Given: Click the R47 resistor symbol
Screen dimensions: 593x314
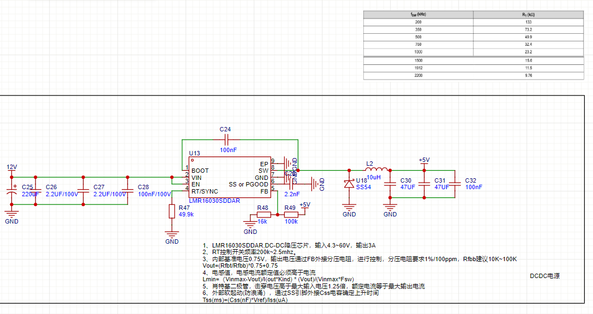Looking at the screenshot, I should (172, 212).
